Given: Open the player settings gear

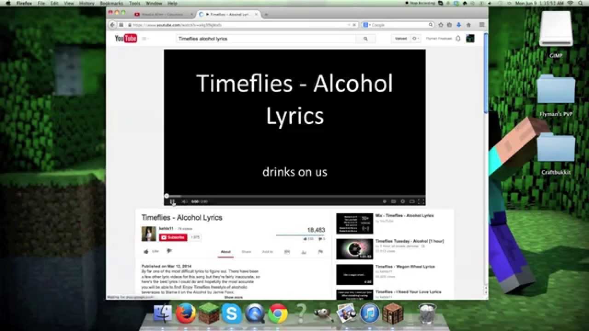Looking at the screenshot, I should [x=403, y=201].
